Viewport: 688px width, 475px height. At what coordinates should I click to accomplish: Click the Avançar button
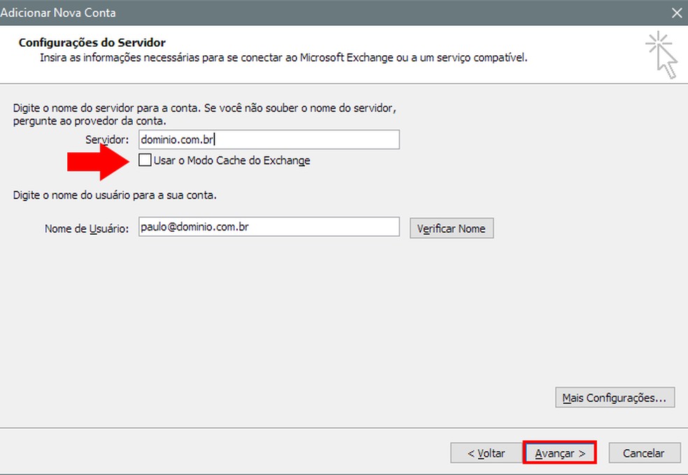point(559,453)
